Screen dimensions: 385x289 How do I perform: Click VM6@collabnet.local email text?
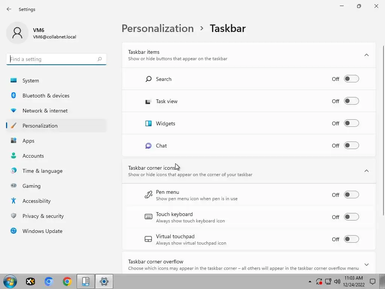point(55,37)
